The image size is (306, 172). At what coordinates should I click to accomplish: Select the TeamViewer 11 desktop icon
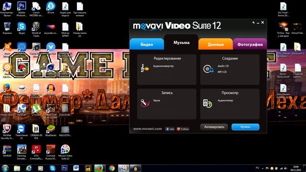pos(22,132)
